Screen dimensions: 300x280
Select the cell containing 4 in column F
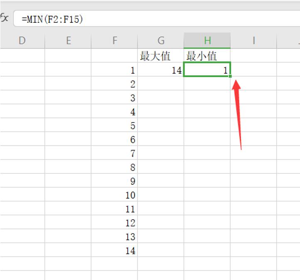click(x=114, y=111)
